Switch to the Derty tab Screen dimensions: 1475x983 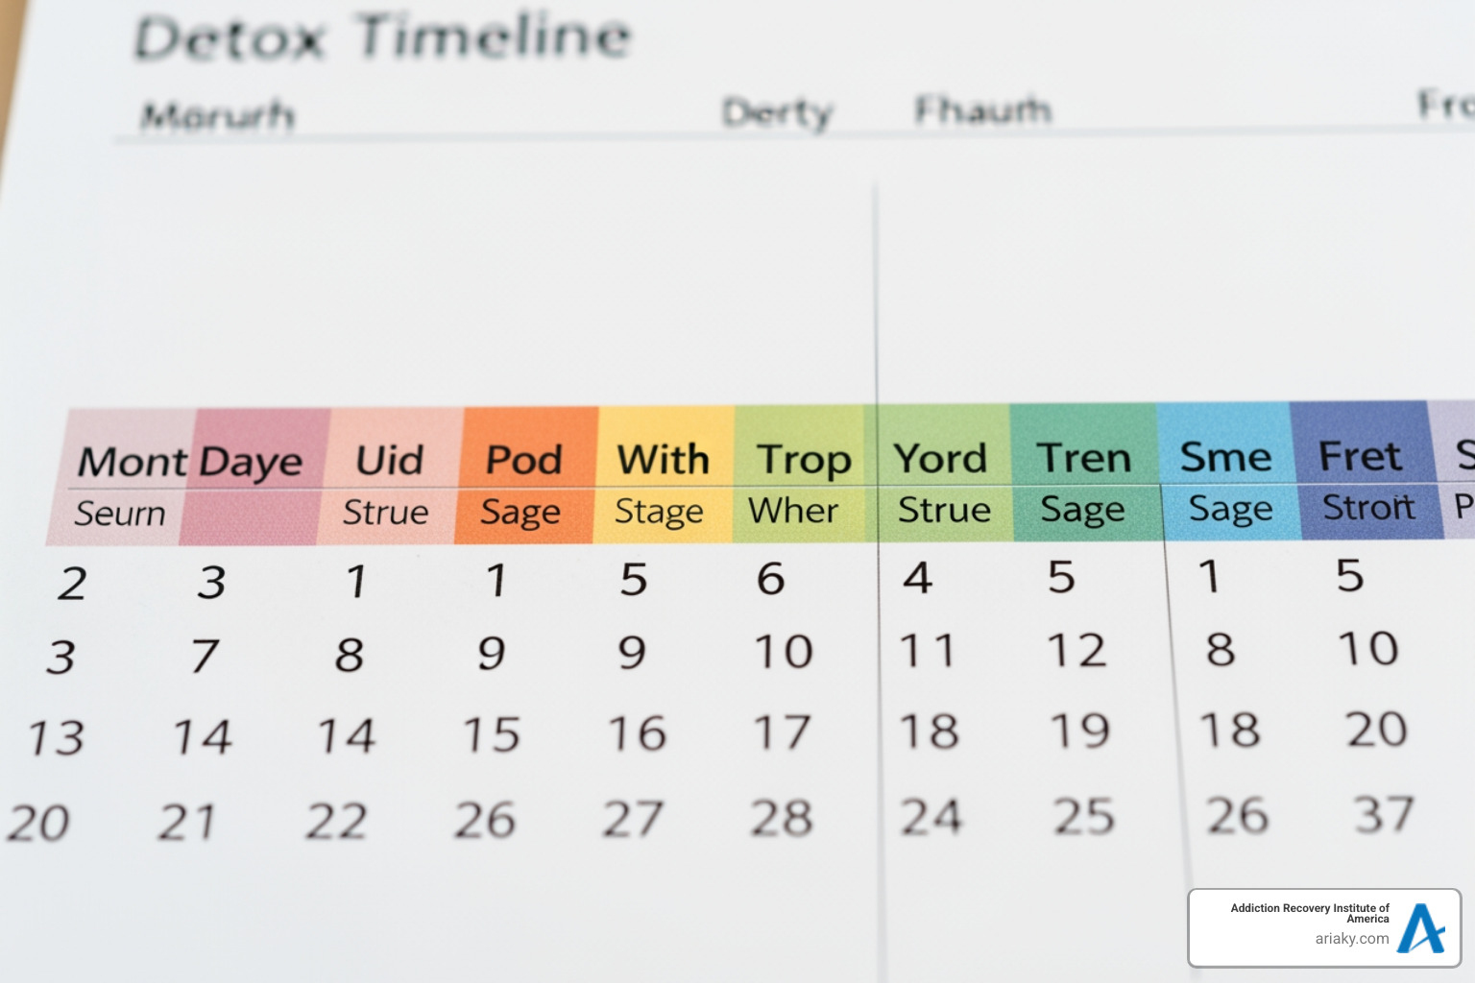(x=778, y=112)
